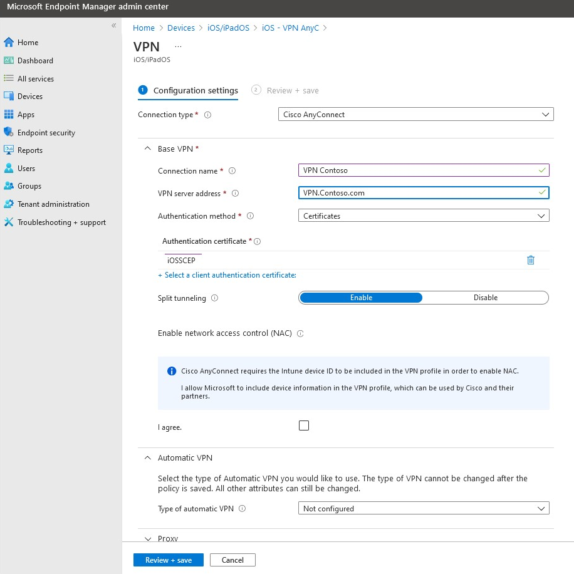
Task: Delete the iOSSCEP authentication certificate
Action: pos(531,259)
